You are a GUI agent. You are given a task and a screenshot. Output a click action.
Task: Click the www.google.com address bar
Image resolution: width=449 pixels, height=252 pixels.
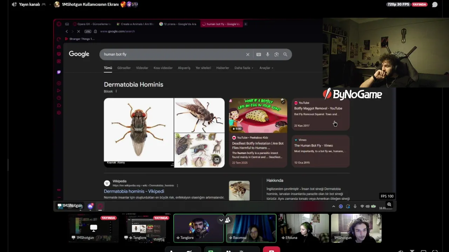[117, 31]
